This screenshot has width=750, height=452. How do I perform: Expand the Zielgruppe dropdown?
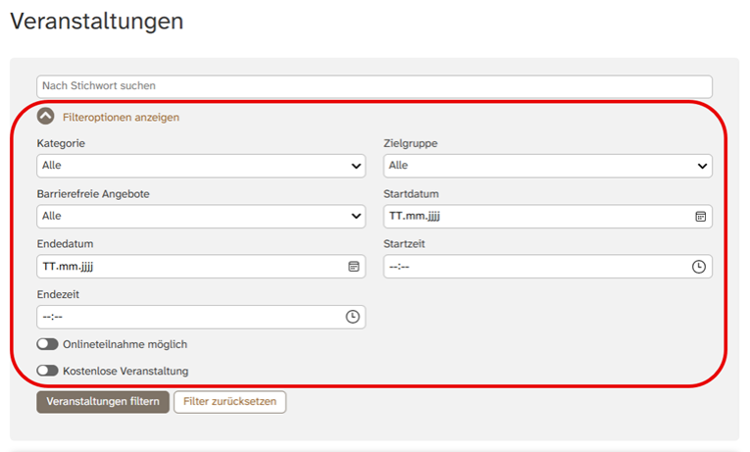pyautogui.click(x=547, y=166)
